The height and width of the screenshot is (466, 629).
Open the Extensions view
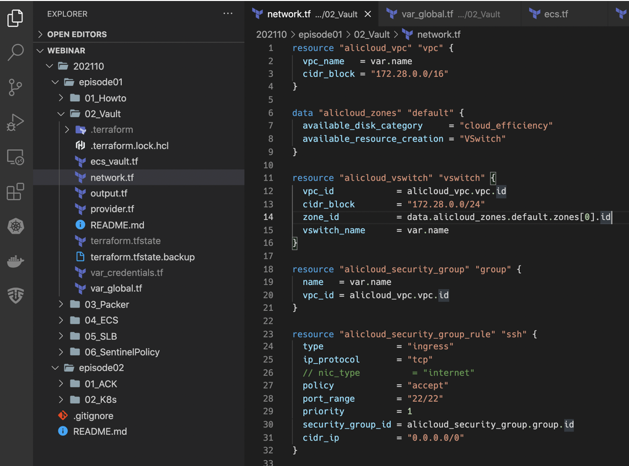(15, 192)
